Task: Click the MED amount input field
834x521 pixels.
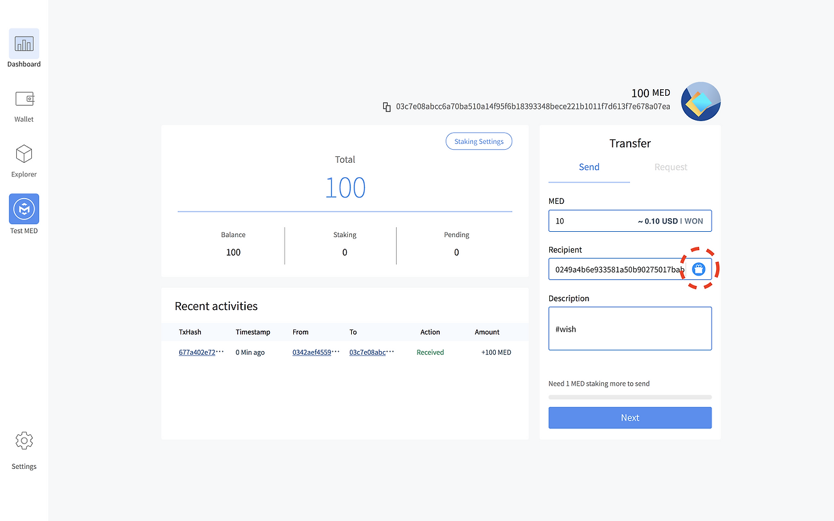Action: click(630, 221)
